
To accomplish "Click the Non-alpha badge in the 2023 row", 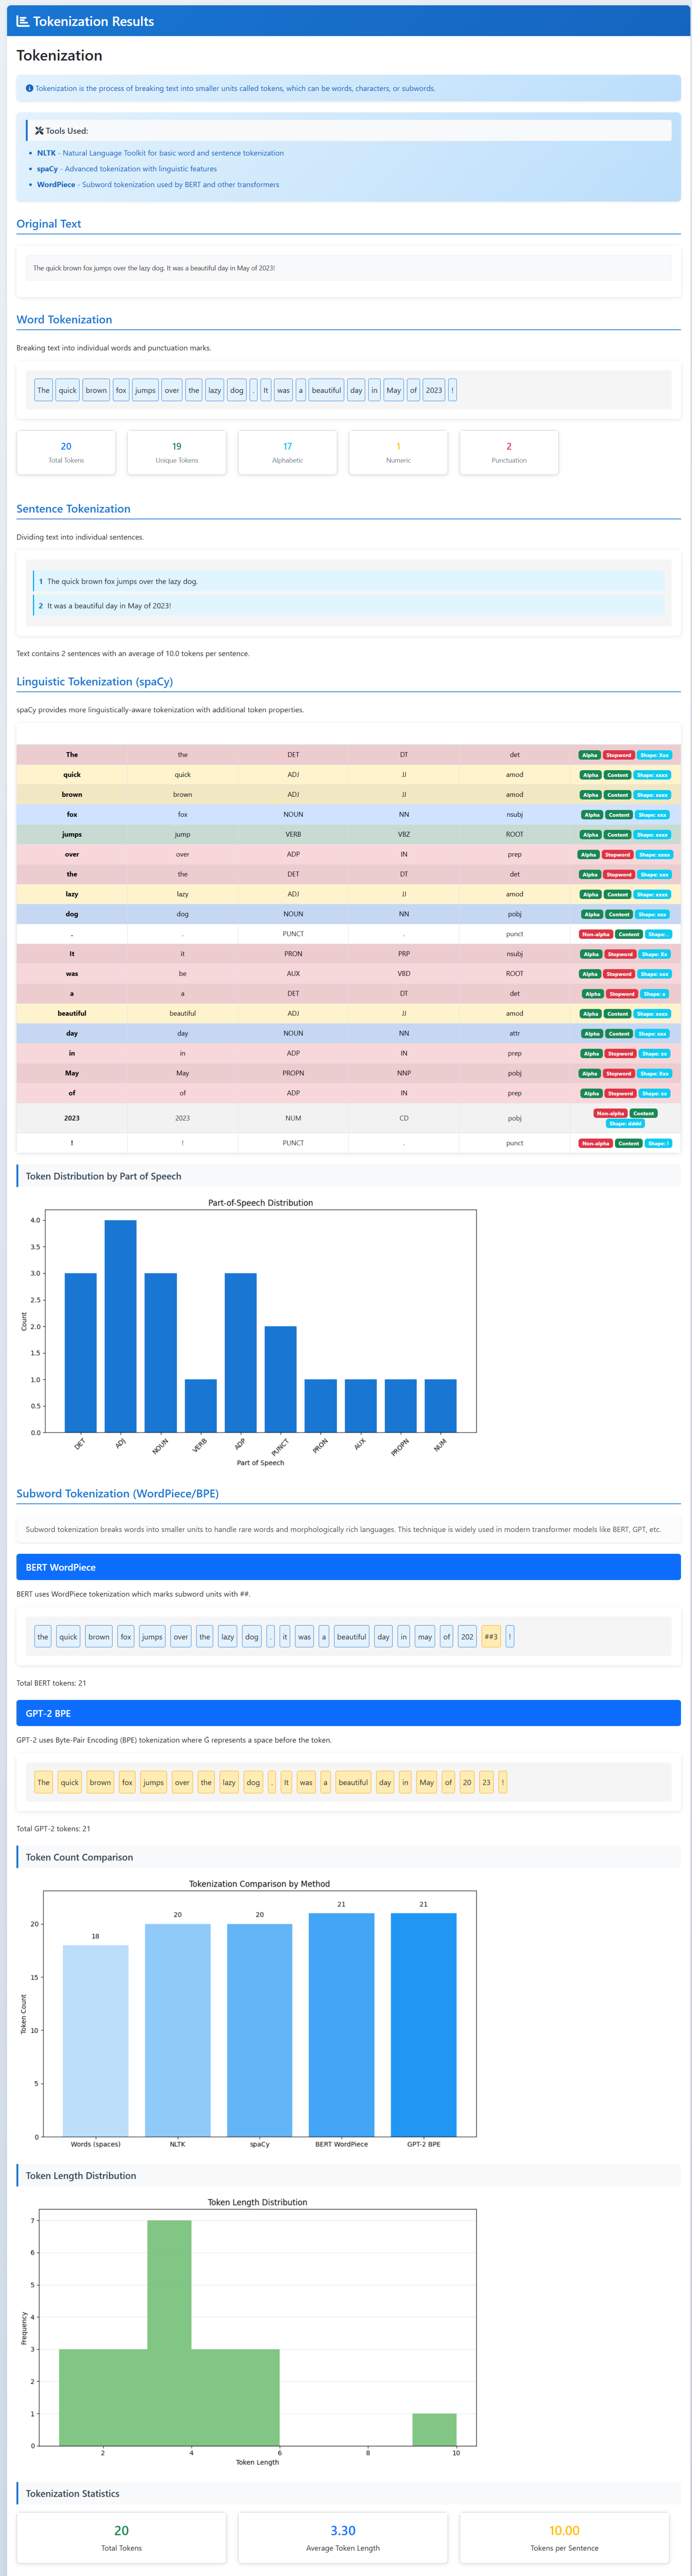I will pos(610,1113).
